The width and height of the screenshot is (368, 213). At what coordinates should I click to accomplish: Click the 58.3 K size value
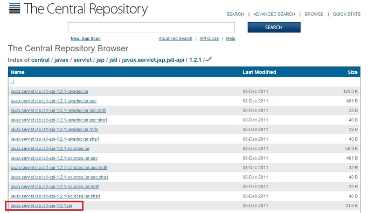click(x=351, y=148)
